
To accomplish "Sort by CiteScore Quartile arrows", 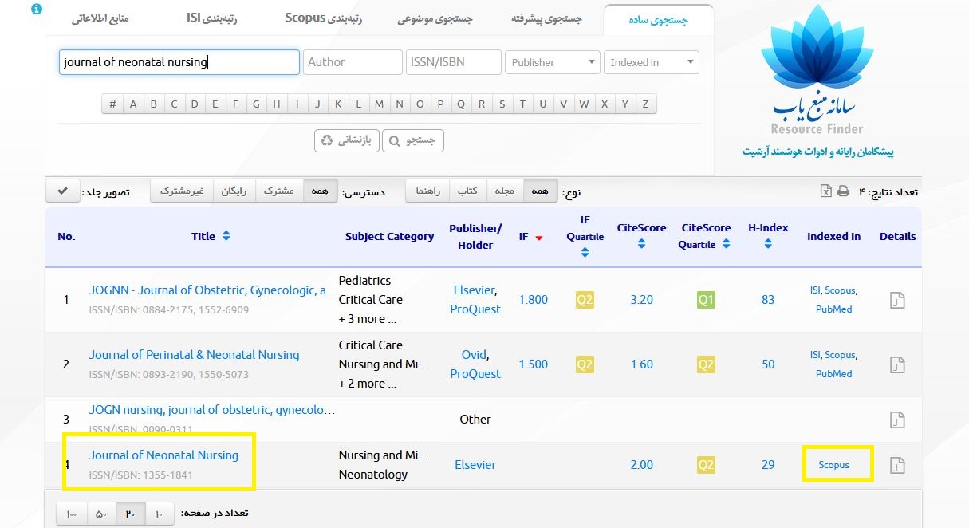I will [726, 244].
